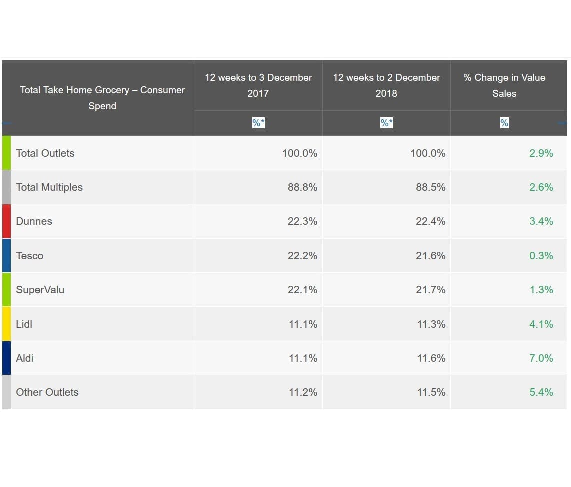This screenshot has height=487, width=571.
Task: Select the Tesco row label
Action: (x=30, y=256)
